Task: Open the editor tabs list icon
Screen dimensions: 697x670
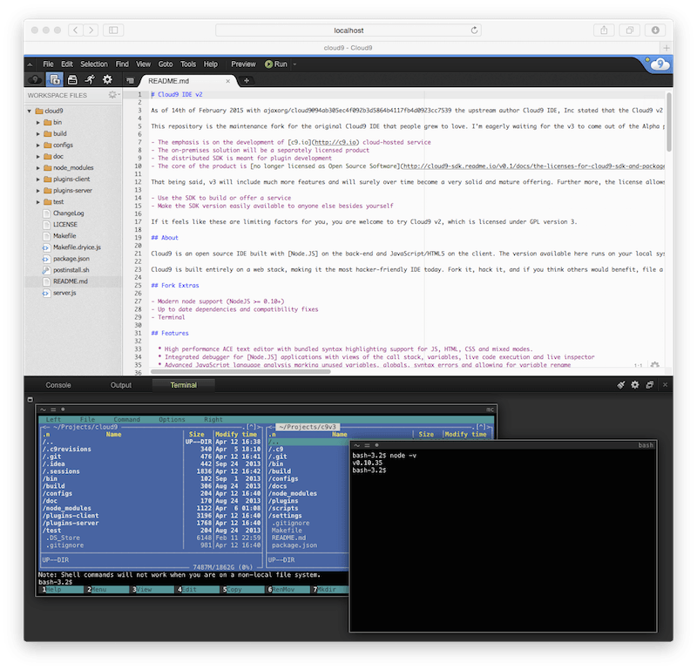Action: (130, 80)
